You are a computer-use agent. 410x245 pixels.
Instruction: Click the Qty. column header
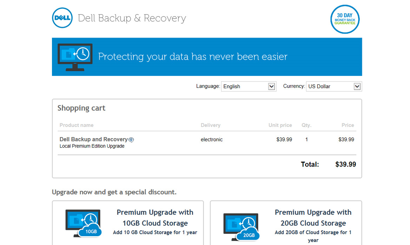[x=306, y=125]
